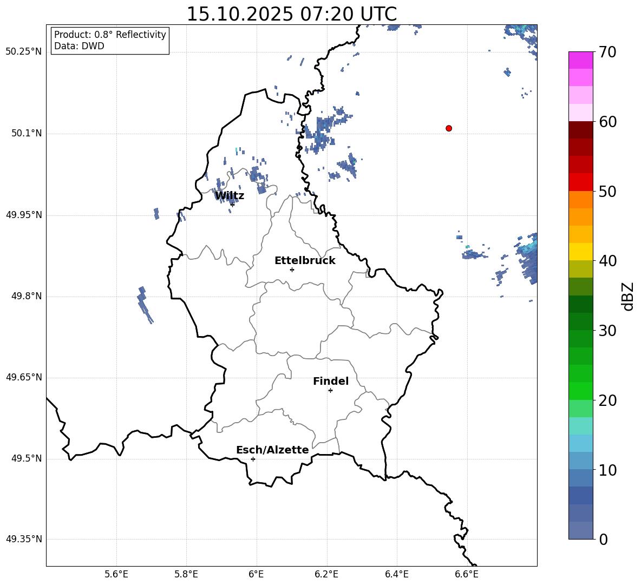Viewport: 641px width, 585px height.
Task: Click the 49.8°N latitude label
Action: click(27, 296)
